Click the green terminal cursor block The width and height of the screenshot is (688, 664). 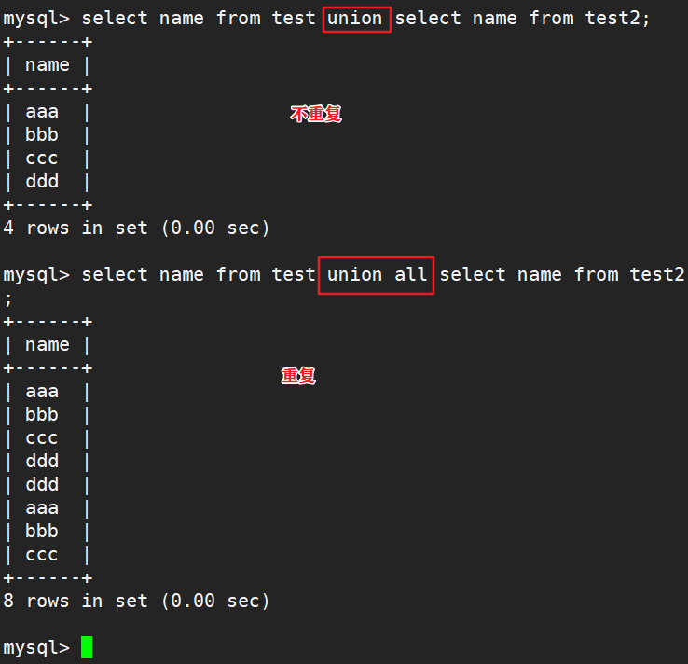[87, 647]
